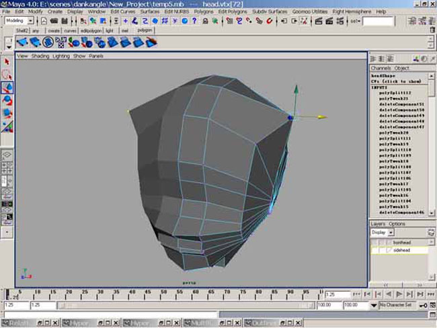Screen dimensions: 437x328
Task: Open the viewport Panels menu
Action: pos(96,56)
